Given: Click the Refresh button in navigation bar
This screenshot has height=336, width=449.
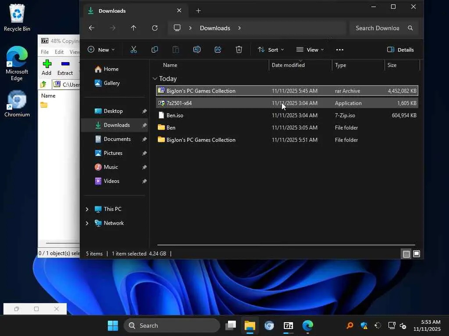Looking at the screenshot, I should [155, 28].
